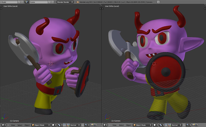206x127 pixels.
Task: Click 'Mem:26.86M' memory stat in info bar
Action: click(132, 2)
